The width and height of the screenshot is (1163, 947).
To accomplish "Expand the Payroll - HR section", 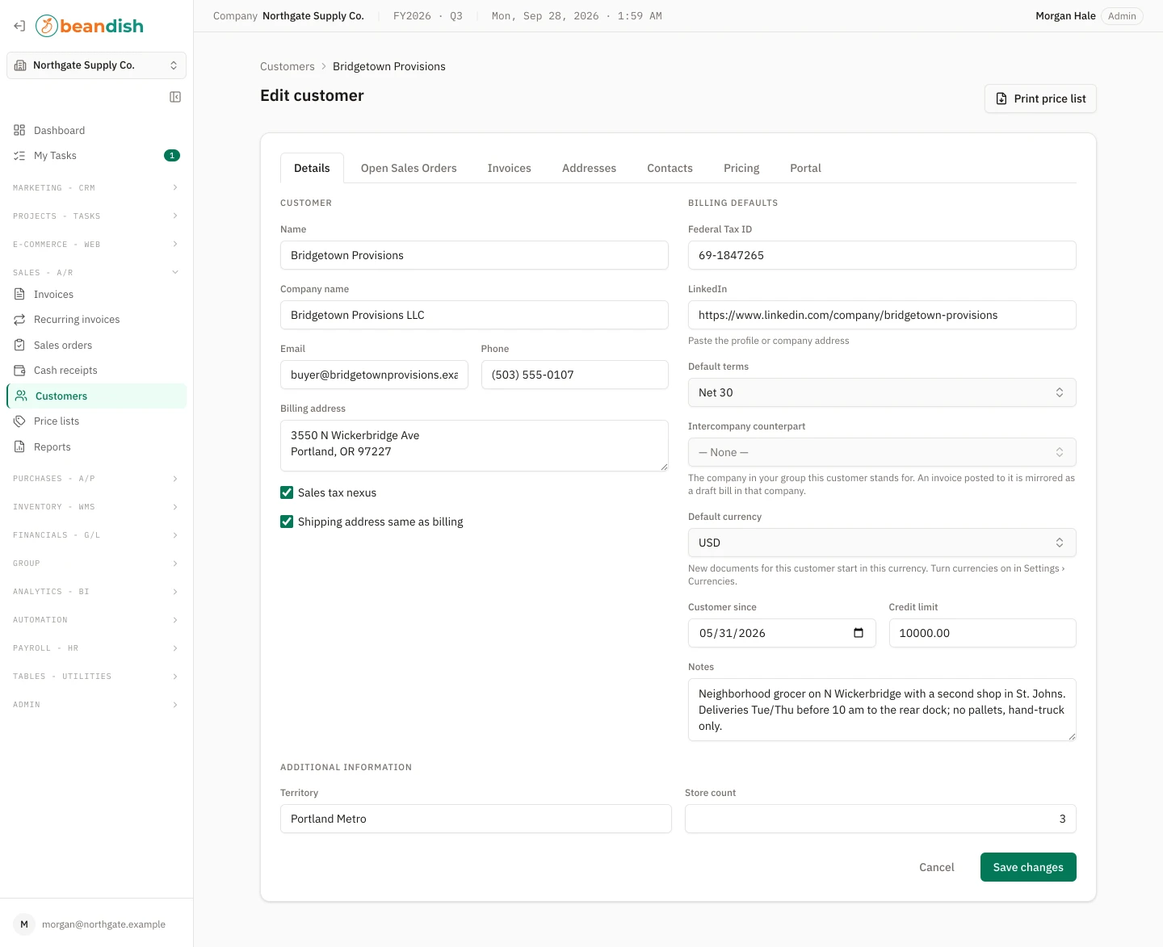I will tap(96, 648).
